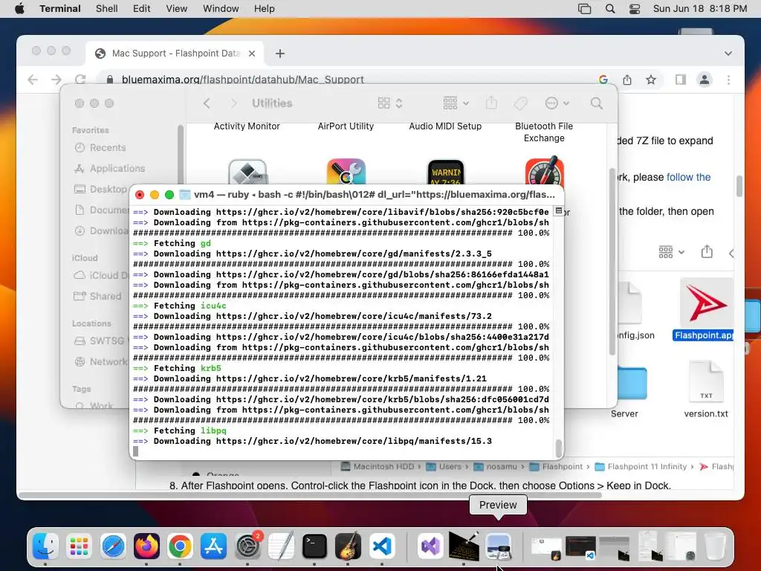
Task: Select Activity Monitor in Utilities
Action: (247, 126)
